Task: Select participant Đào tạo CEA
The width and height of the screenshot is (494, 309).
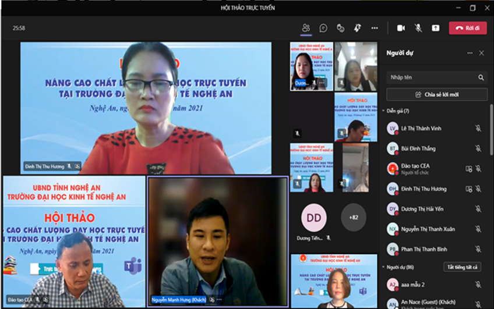Action: (436, 169)
